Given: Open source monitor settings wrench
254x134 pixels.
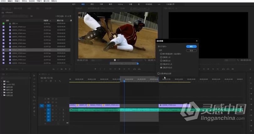Looking at the screenshot, I should tap(145, 60).
